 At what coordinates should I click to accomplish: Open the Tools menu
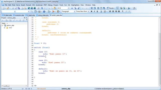pos(61,5)
